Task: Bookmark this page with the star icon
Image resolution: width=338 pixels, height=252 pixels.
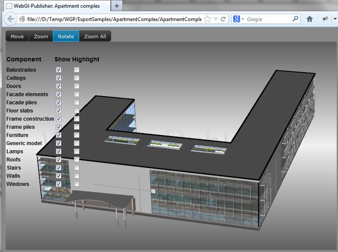Action: click(x=207, y=19)
